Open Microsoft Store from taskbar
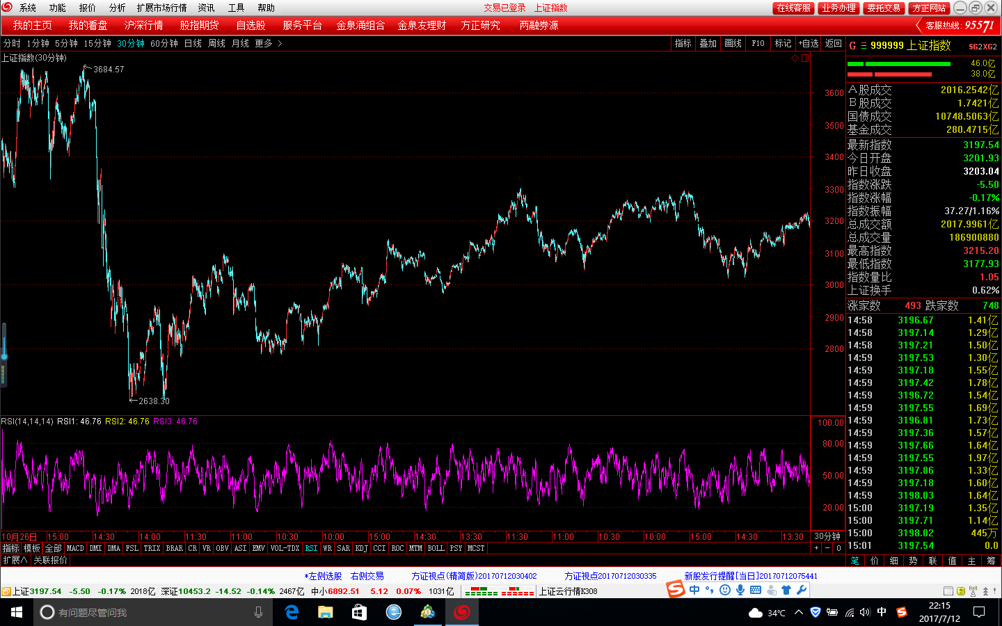The width and height of the screenshot is (1002, 626). tap(359, 612)
